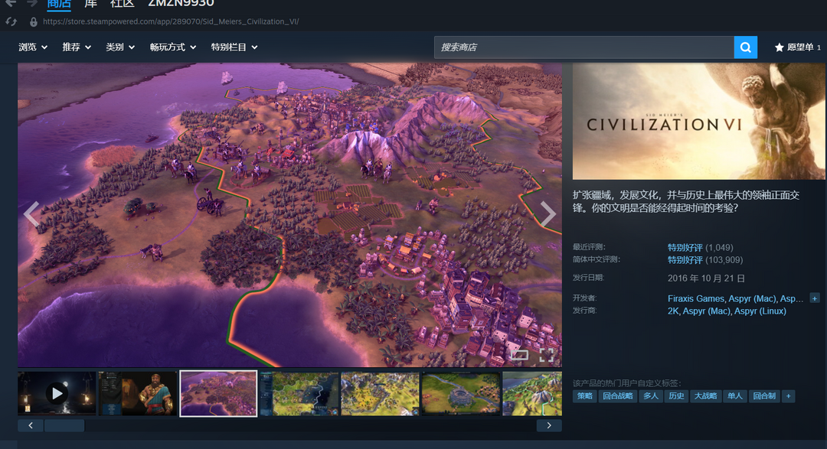Expand the 特别栏目 dropdown menu

234,47
